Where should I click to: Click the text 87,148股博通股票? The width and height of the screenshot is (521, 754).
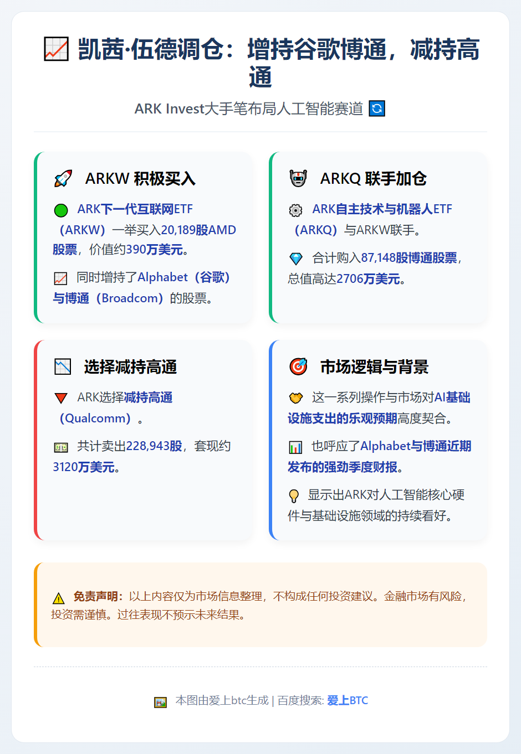(x=410, y=258)
